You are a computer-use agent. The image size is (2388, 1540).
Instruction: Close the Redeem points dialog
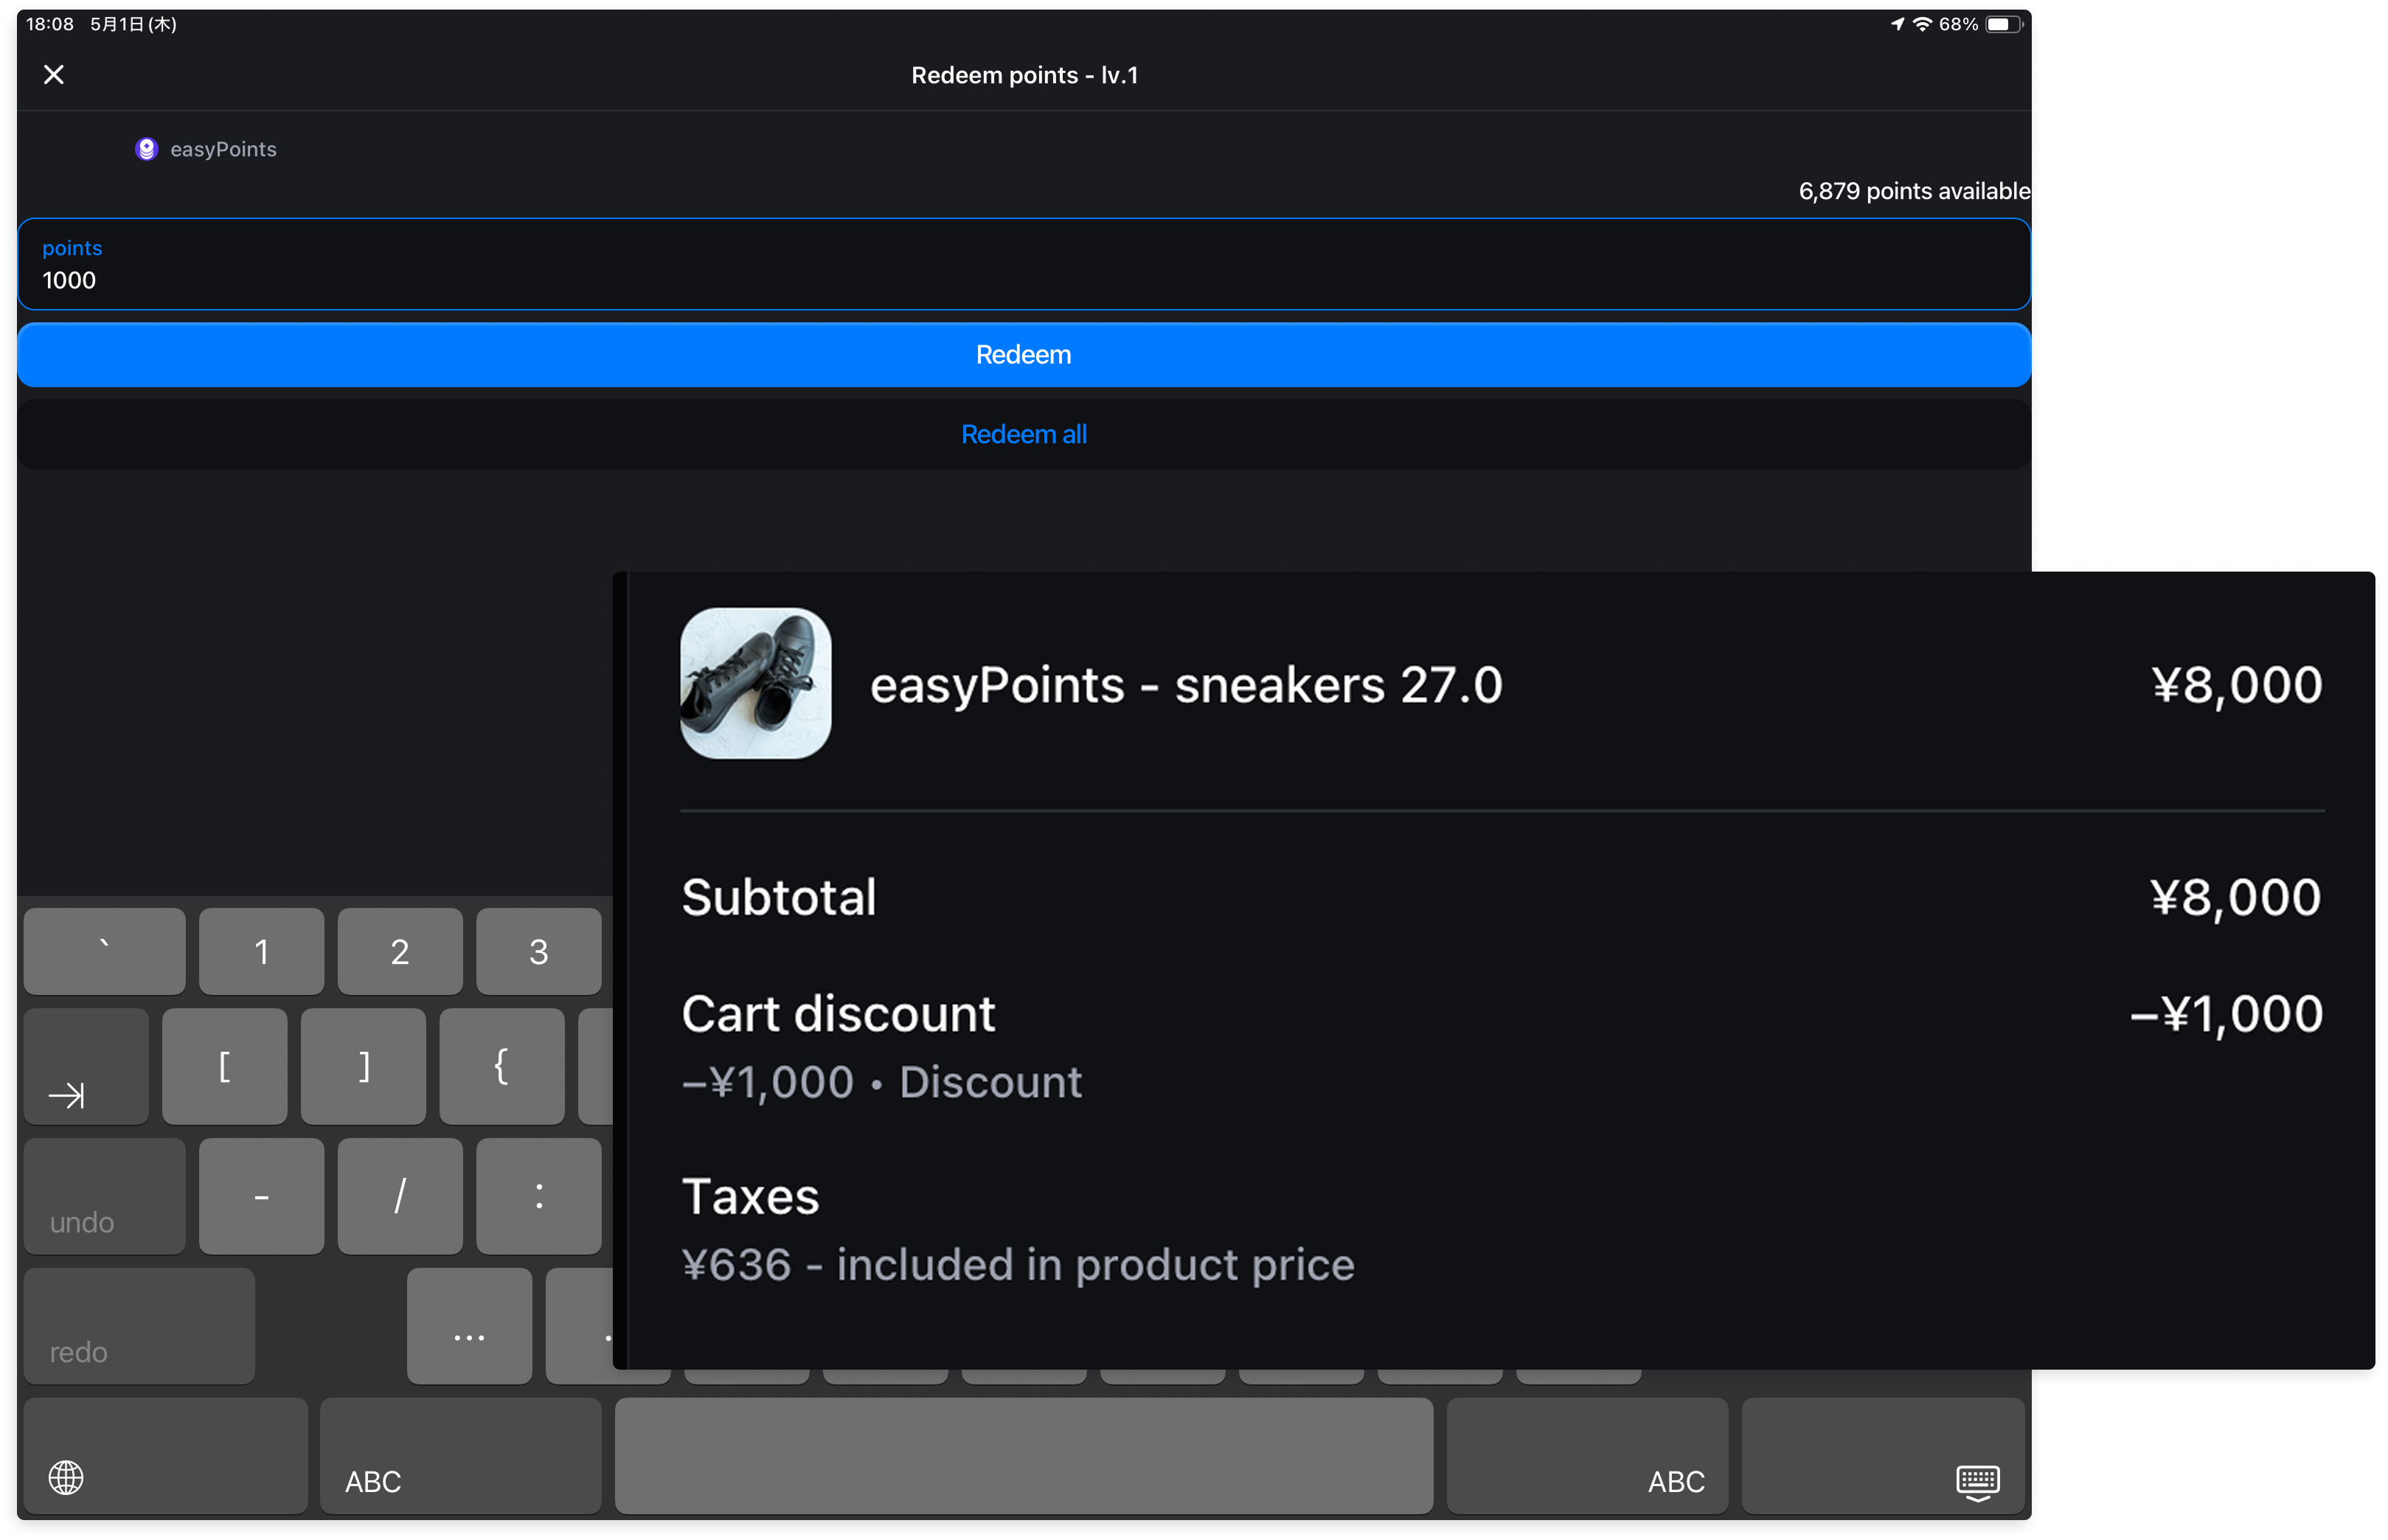coord(54,75)
